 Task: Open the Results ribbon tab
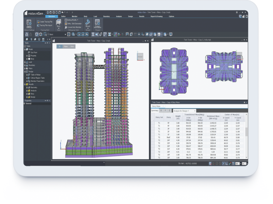point(142,16)
